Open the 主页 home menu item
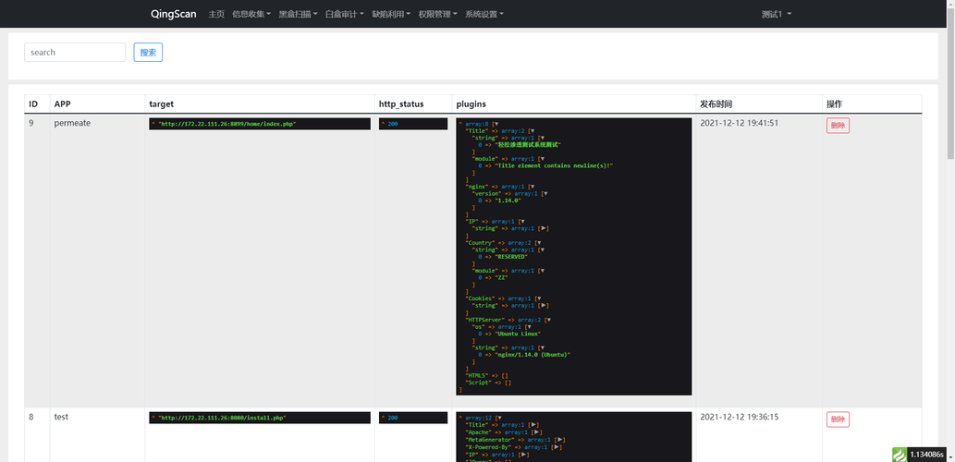 (216, 14)
